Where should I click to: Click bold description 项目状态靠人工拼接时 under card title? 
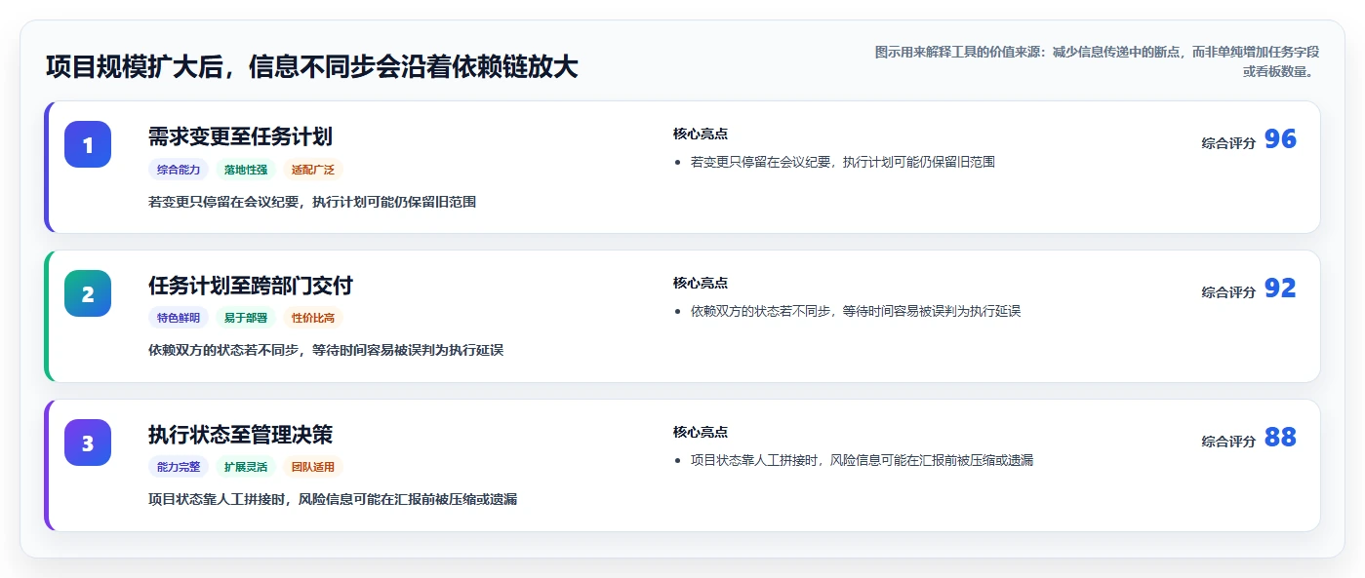[x=333, y=500]
